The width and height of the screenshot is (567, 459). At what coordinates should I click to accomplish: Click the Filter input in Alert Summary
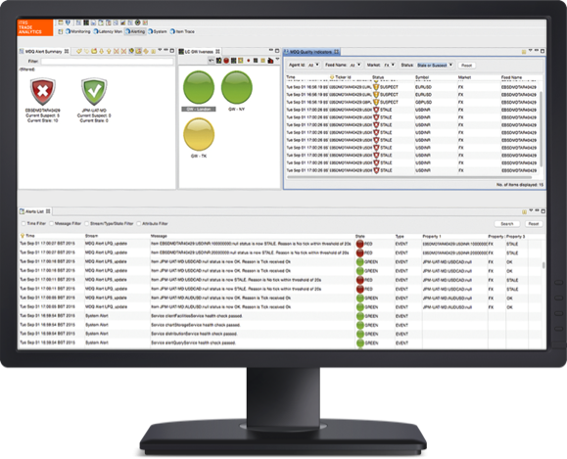pos(107,62)
